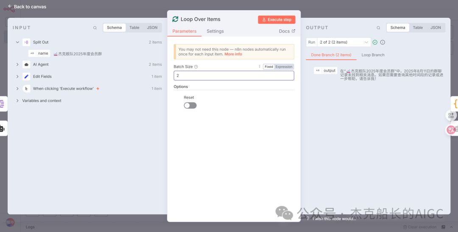Open Batch Size help tooltip icon
Viewport: 458px width, 232px height.
pyautogui.click(x=196, y=67)
